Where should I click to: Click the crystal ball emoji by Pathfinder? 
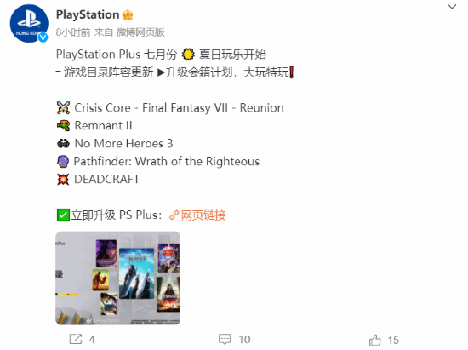click(63, 162)
